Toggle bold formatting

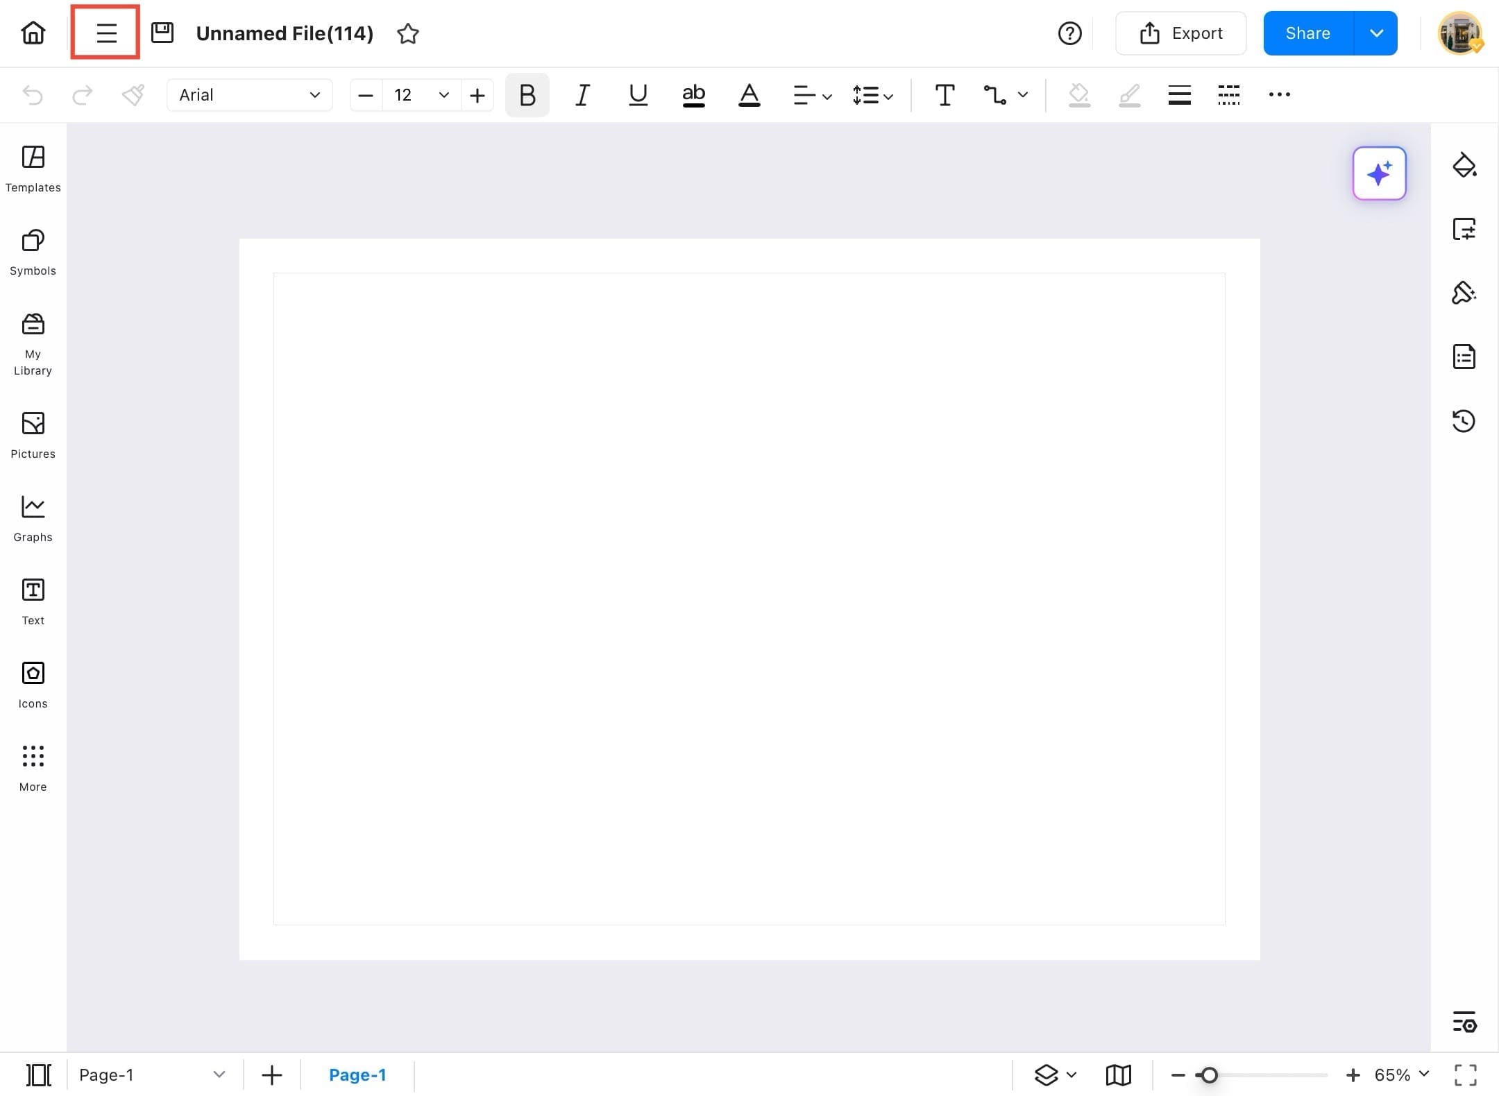526,95
